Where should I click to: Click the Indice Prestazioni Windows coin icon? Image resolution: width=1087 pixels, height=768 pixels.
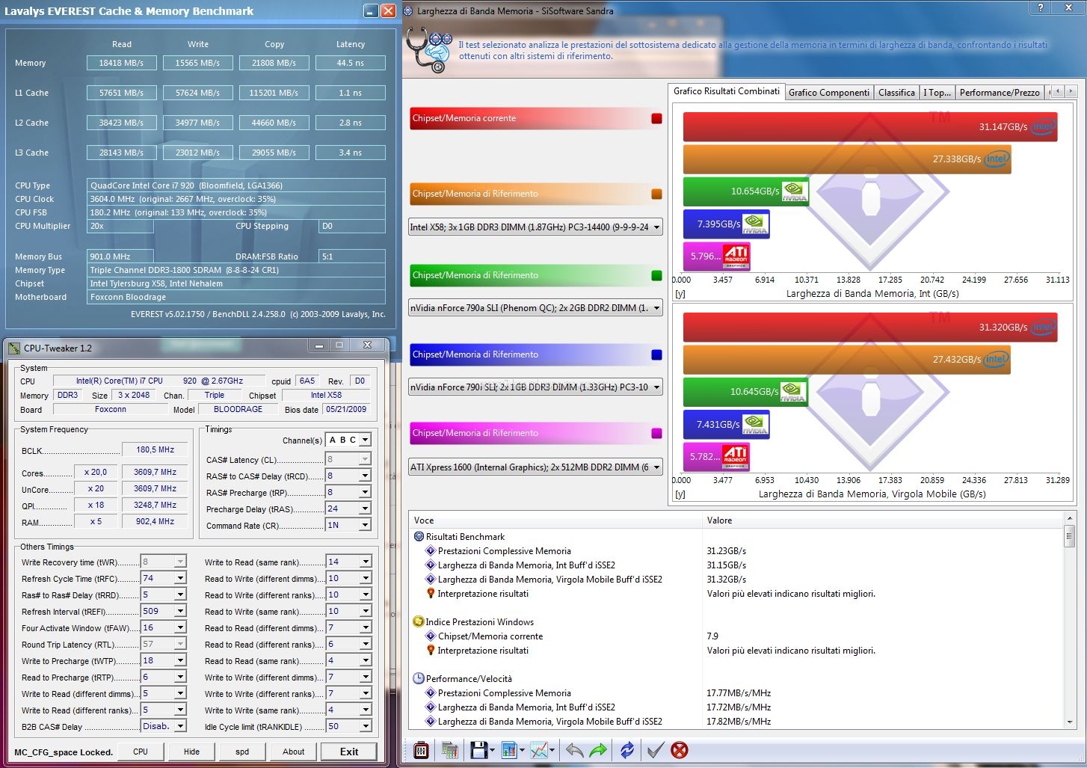point(419,621)
